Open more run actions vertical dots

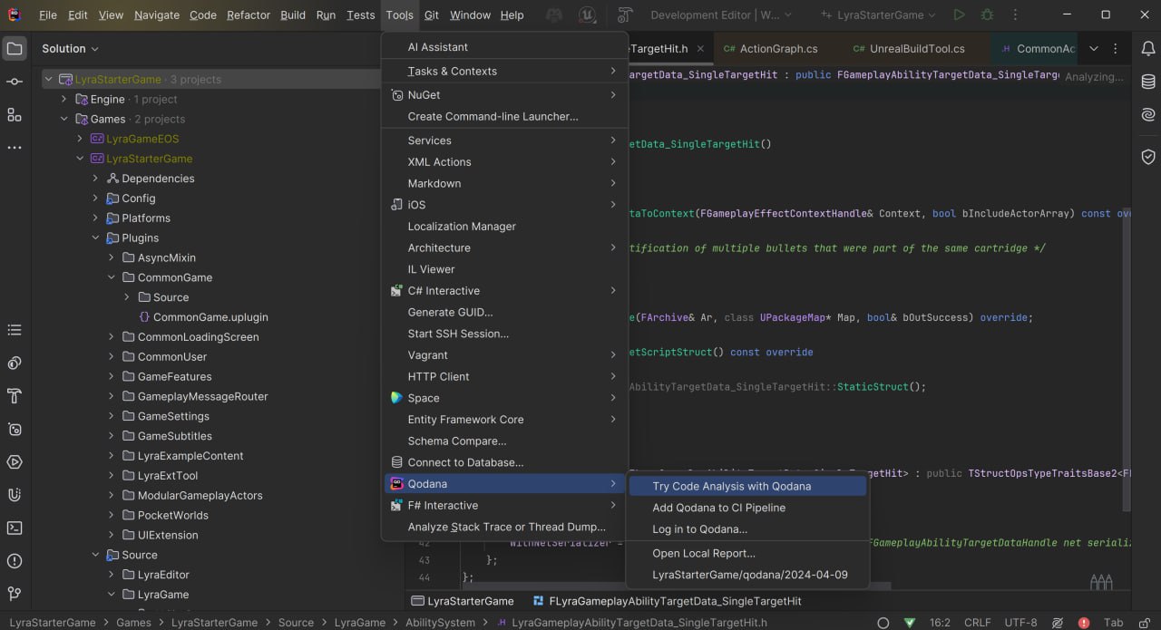pos(1014,15)
